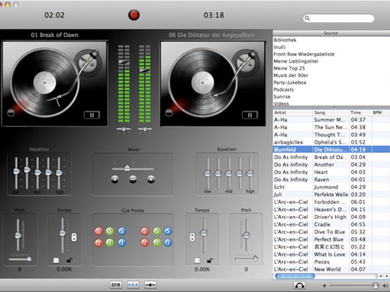Viewport: 390px width, 292px height.
Task: Select Meine Top 25 playlist
Action: pos(289,68)
